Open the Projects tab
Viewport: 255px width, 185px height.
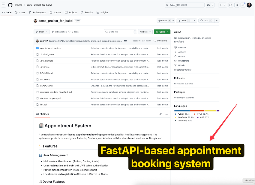tap(71, 12)
